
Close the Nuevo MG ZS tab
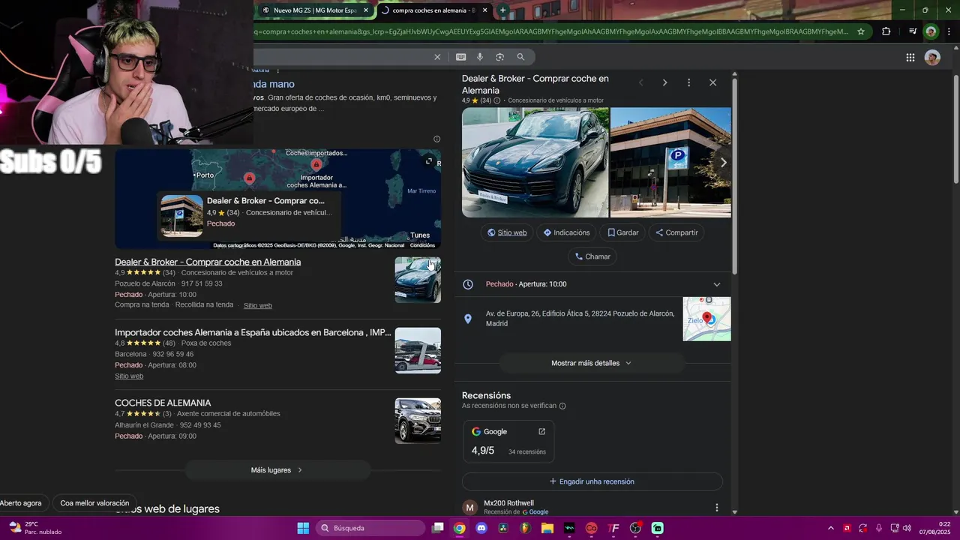pos(366,10)
